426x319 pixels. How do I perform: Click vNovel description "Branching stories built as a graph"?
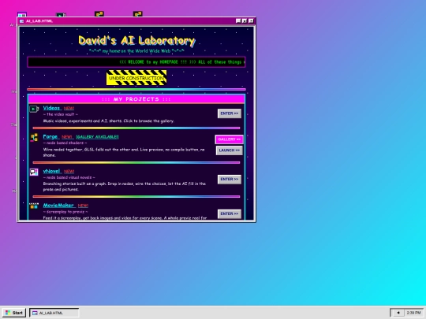point(124,187)
